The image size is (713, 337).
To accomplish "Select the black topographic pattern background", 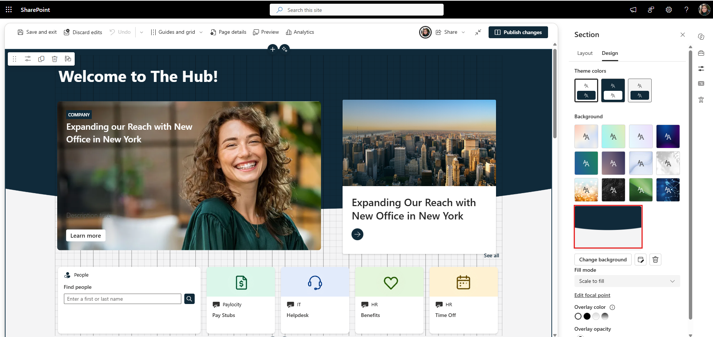I will click(613, 190).
